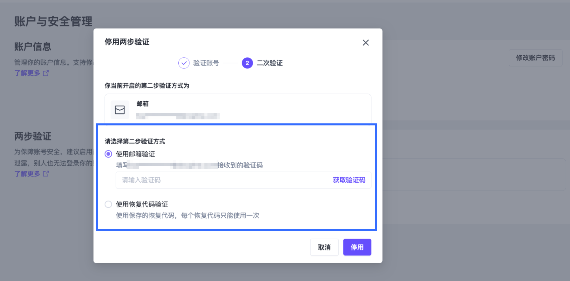The height and width of the screenshot is (281, 570).
Task: Click external link icon beside 两步验证 了解更多
Action: click(x=46, y=174)
